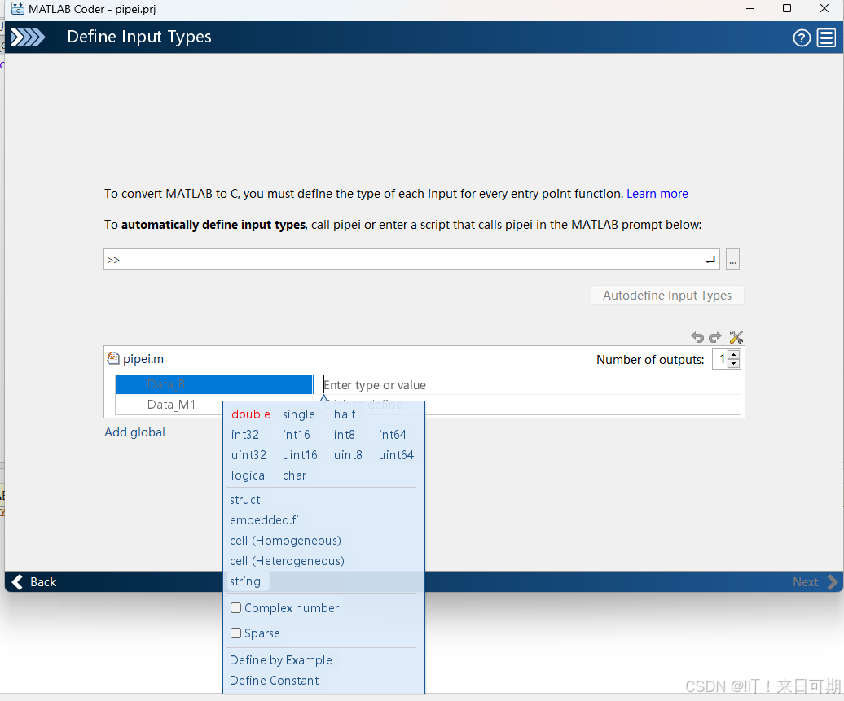Click Add global link

134,432
